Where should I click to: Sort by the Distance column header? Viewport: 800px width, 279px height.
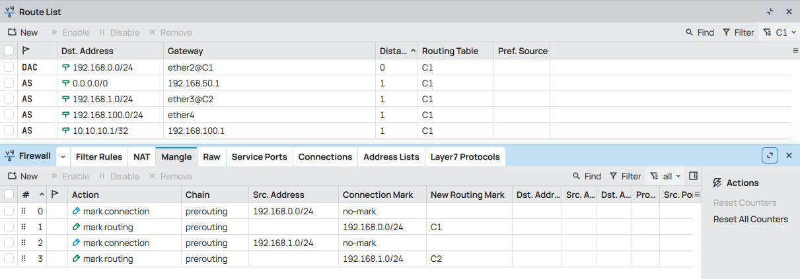(x=394, y=51)
